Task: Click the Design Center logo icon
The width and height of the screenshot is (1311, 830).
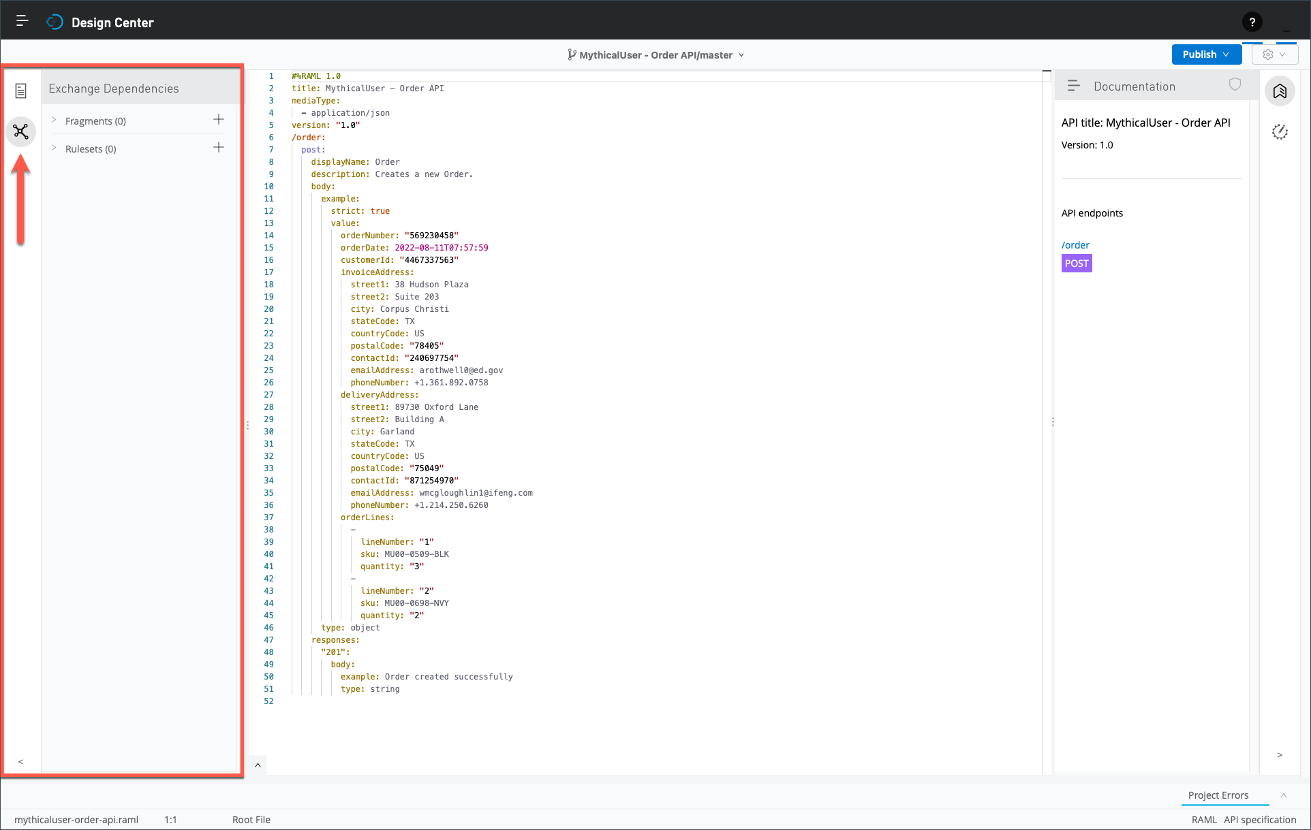Action: tap(55, 22)
